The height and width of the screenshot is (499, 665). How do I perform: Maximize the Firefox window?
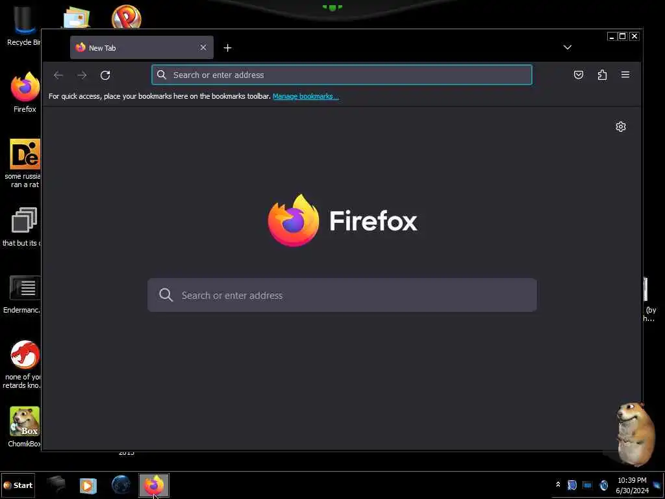tap(623, 36)
